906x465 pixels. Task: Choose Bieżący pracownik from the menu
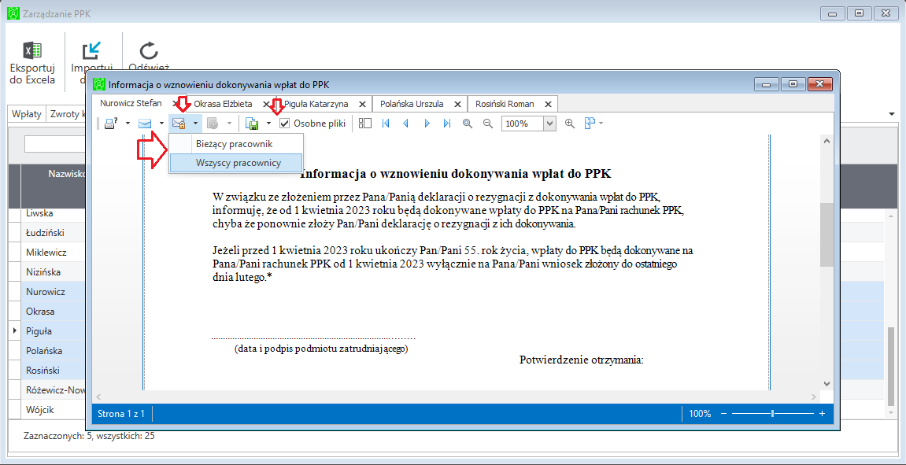point(235,143)
